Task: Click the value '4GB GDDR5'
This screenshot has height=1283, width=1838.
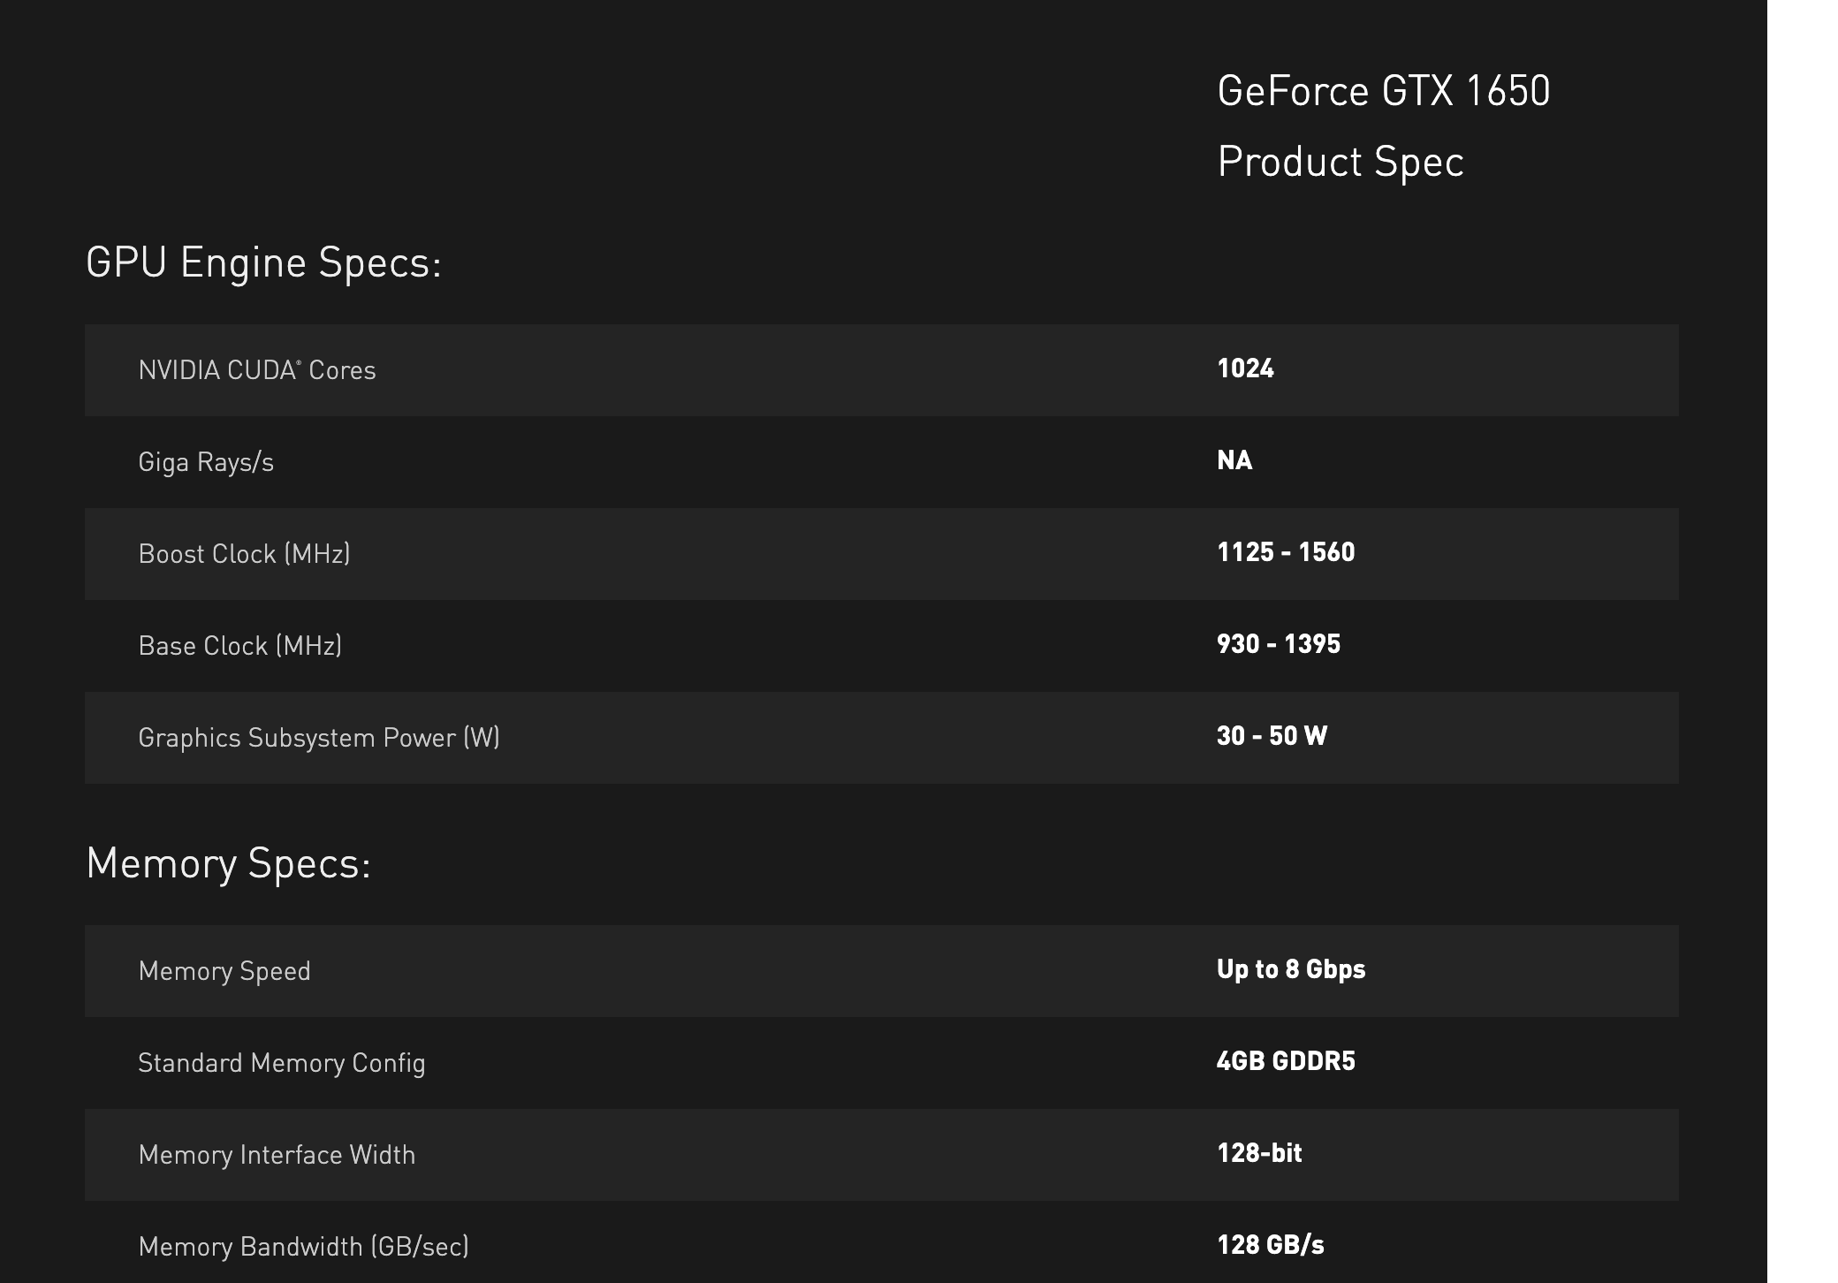Action: pos(1286,1061)
